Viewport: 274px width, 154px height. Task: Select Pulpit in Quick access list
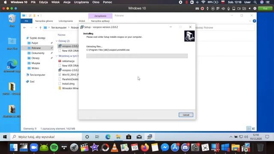[35, 43]
